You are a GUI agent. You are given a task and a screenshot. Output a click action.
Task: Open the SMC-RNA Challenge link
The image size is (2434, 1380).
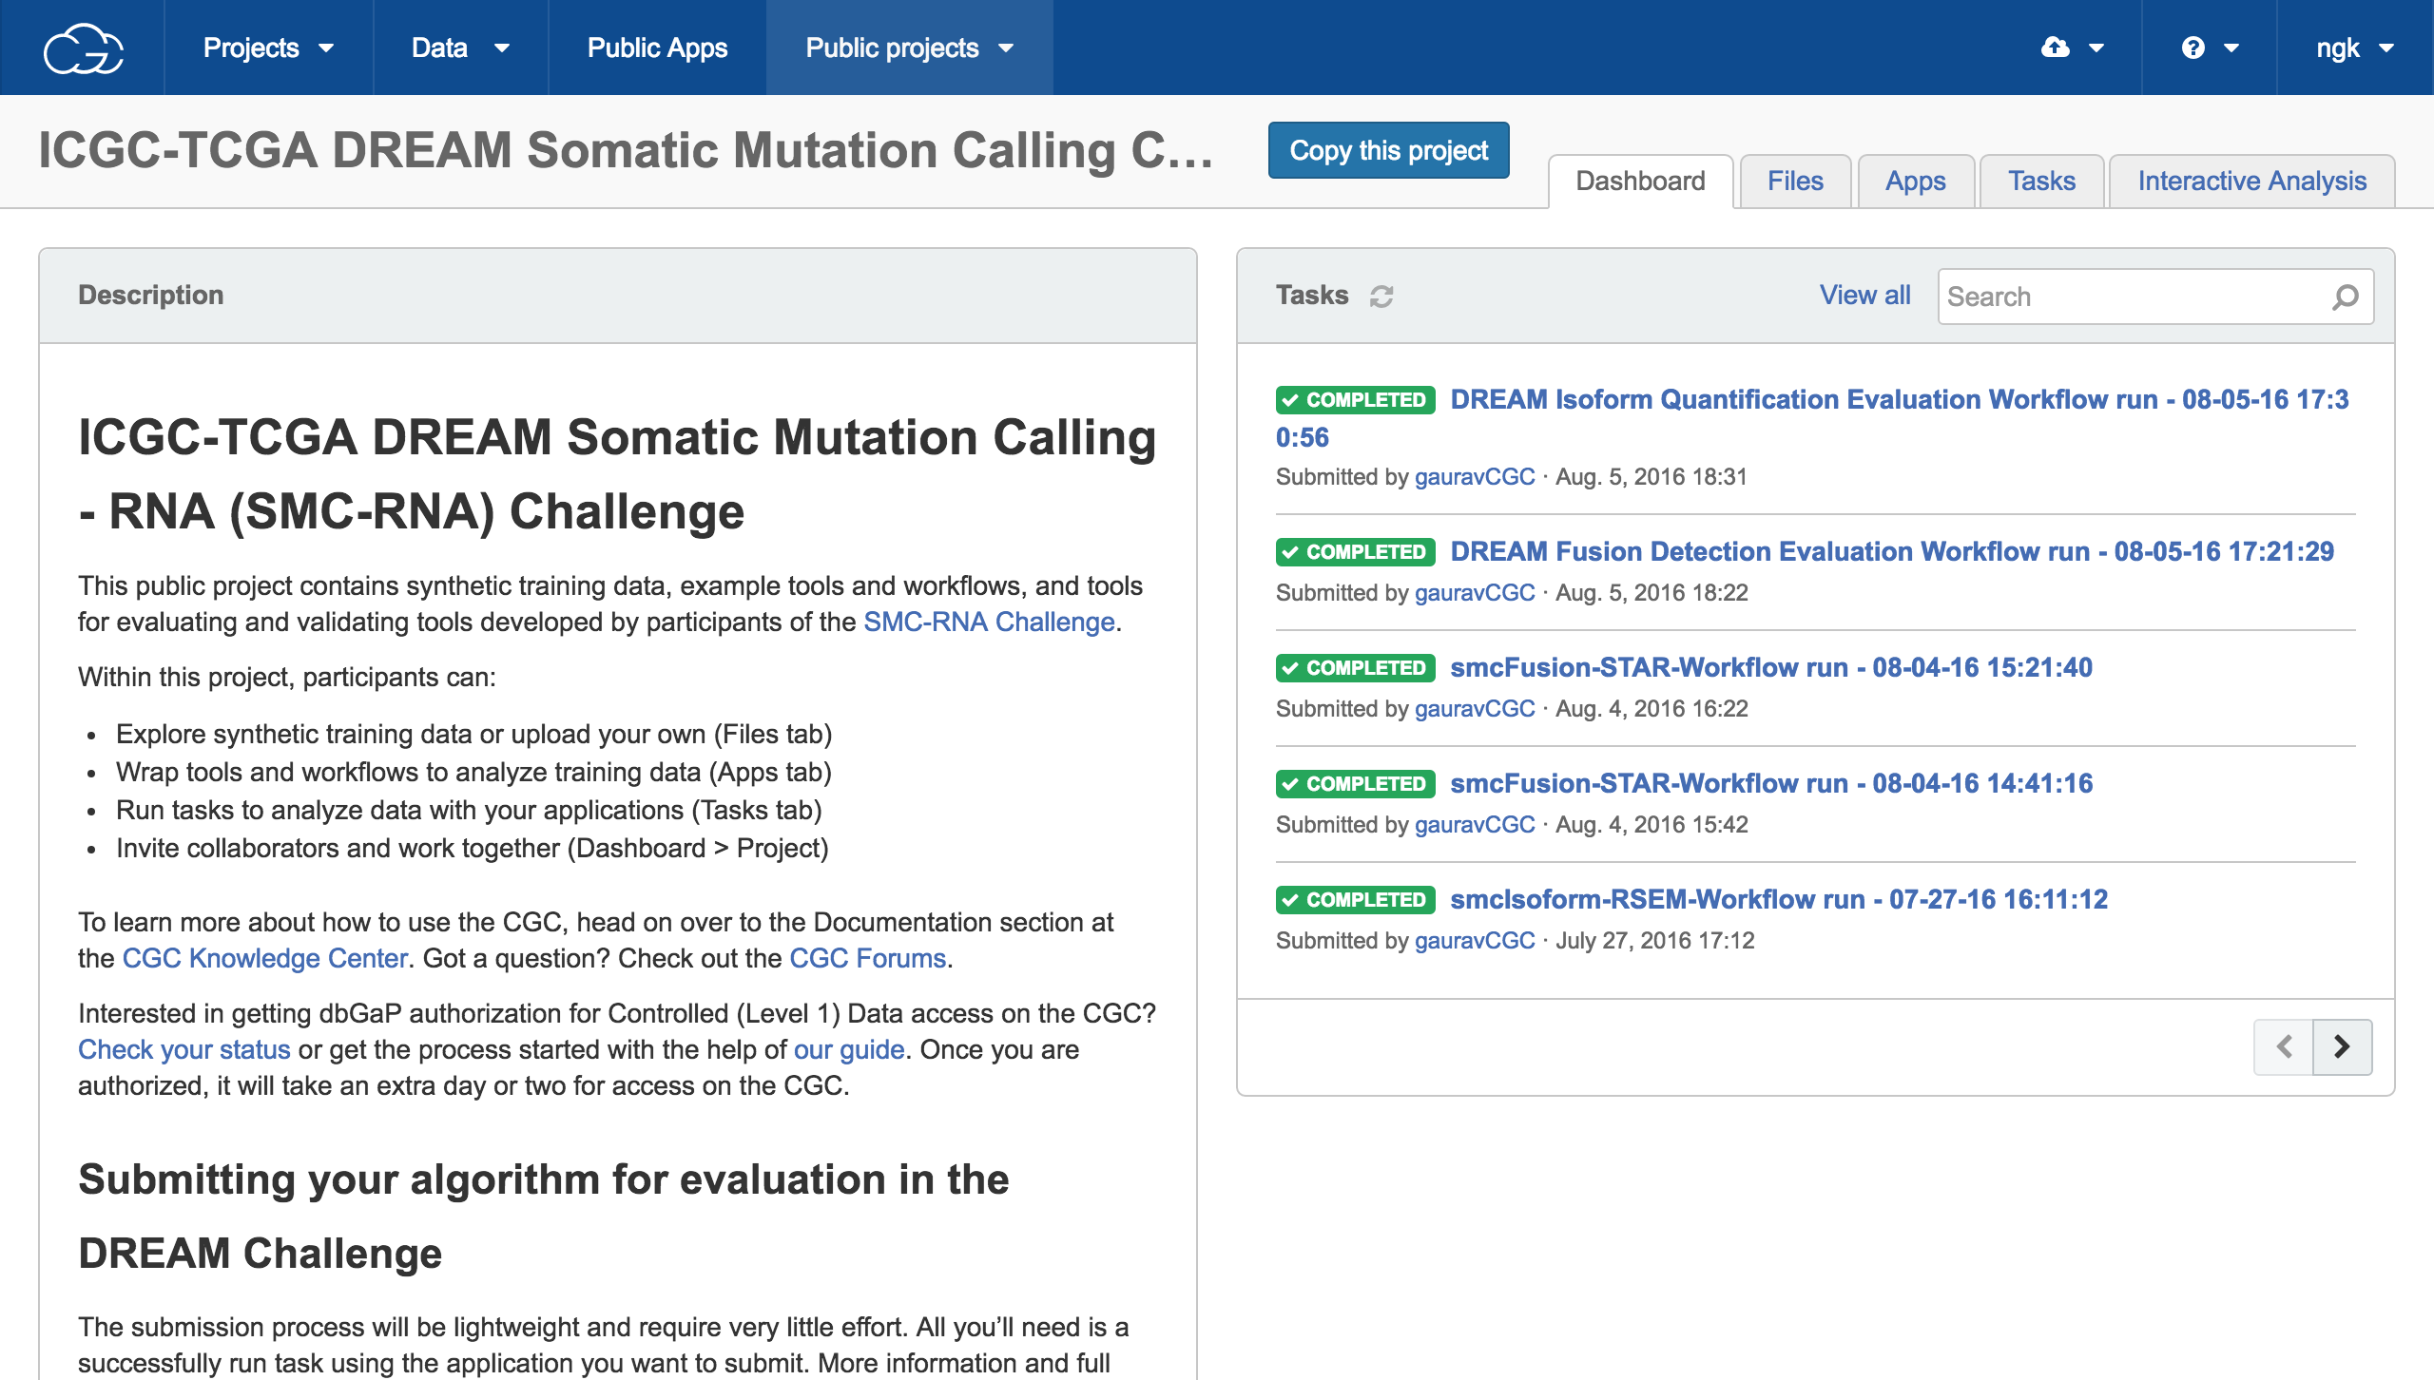(x=989, y=622)
